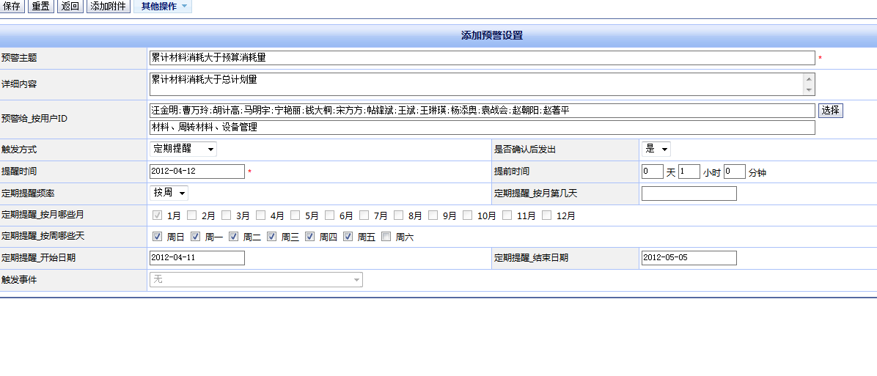Viewport: 877px width, 376px height.
Task: Check the 6月 month checkbox
Action: (x=331, y=215)
